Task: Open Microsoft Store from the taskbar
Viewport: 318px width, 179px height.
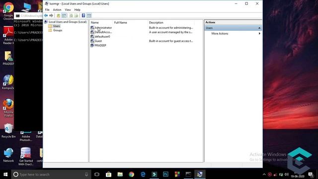Action: pos(108,175)
